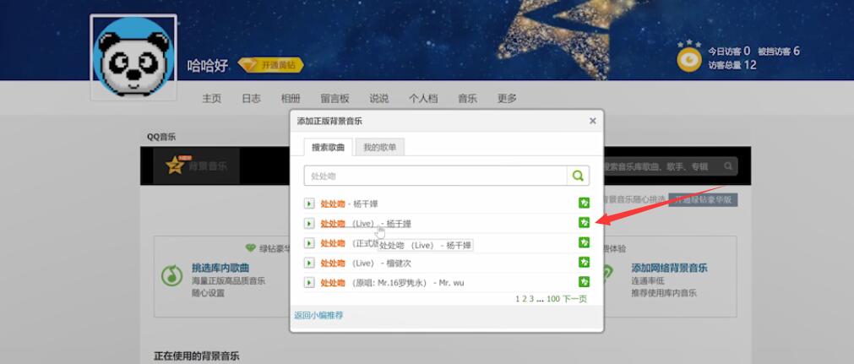Click the green music note icon beside 挑选库内歌曲

[x=171, y=275]
